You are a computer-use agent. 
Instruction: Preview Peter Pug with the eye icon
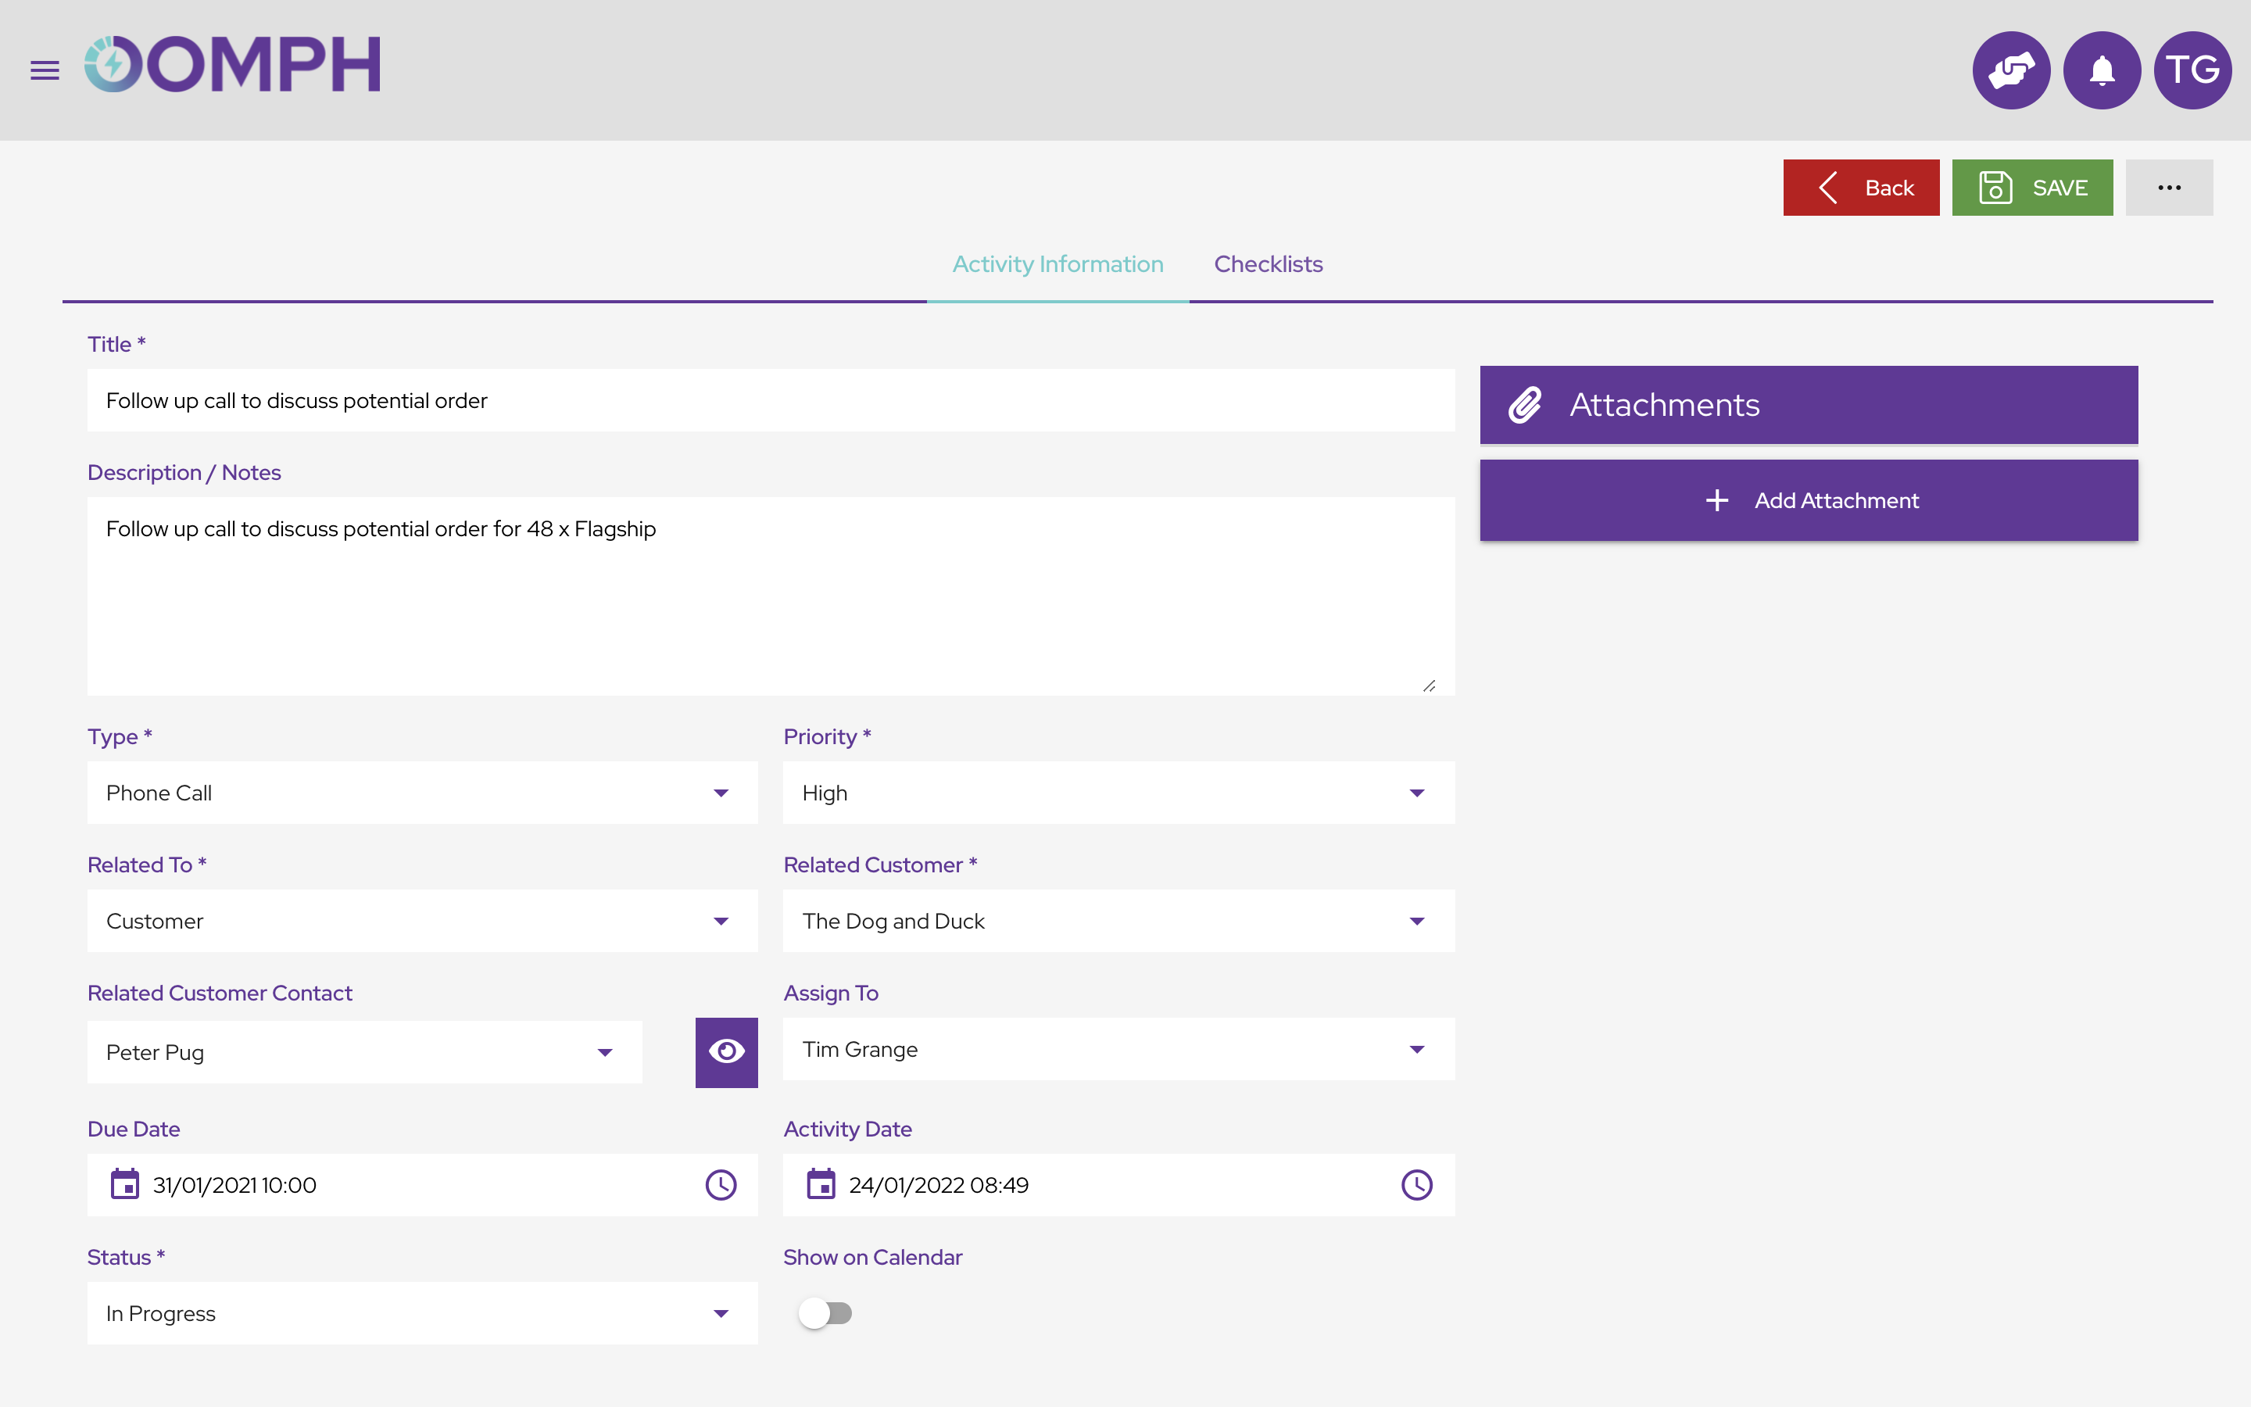726,1051
